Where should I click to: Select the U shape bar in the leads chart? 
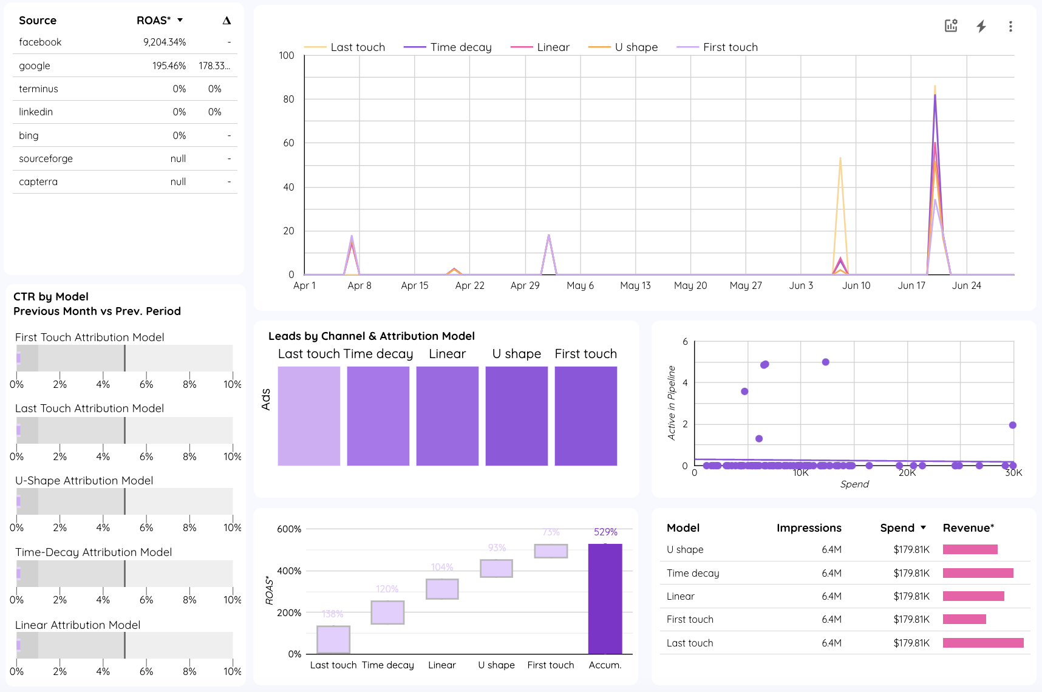point(517,416)
